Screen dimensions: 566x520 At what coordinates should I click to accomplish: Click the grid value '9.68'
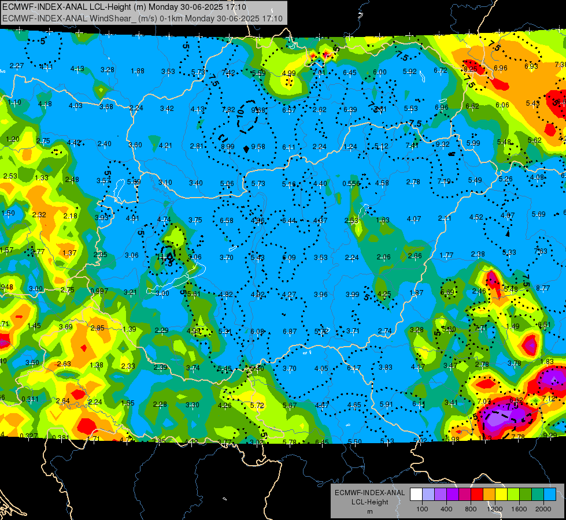(258, 110)
